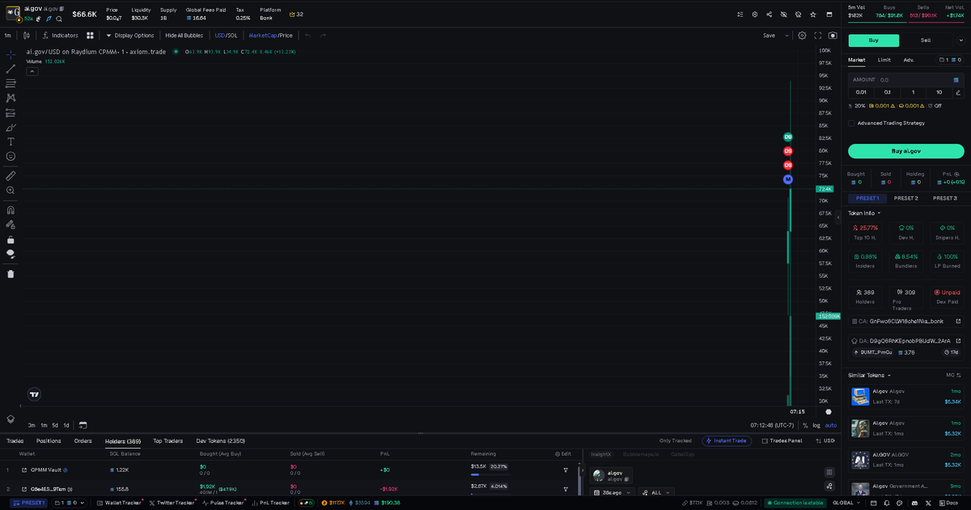The height and width of the screenshot is (510, 971).
Task: Switch to the Limit order tab
Action: pos(884,60)
